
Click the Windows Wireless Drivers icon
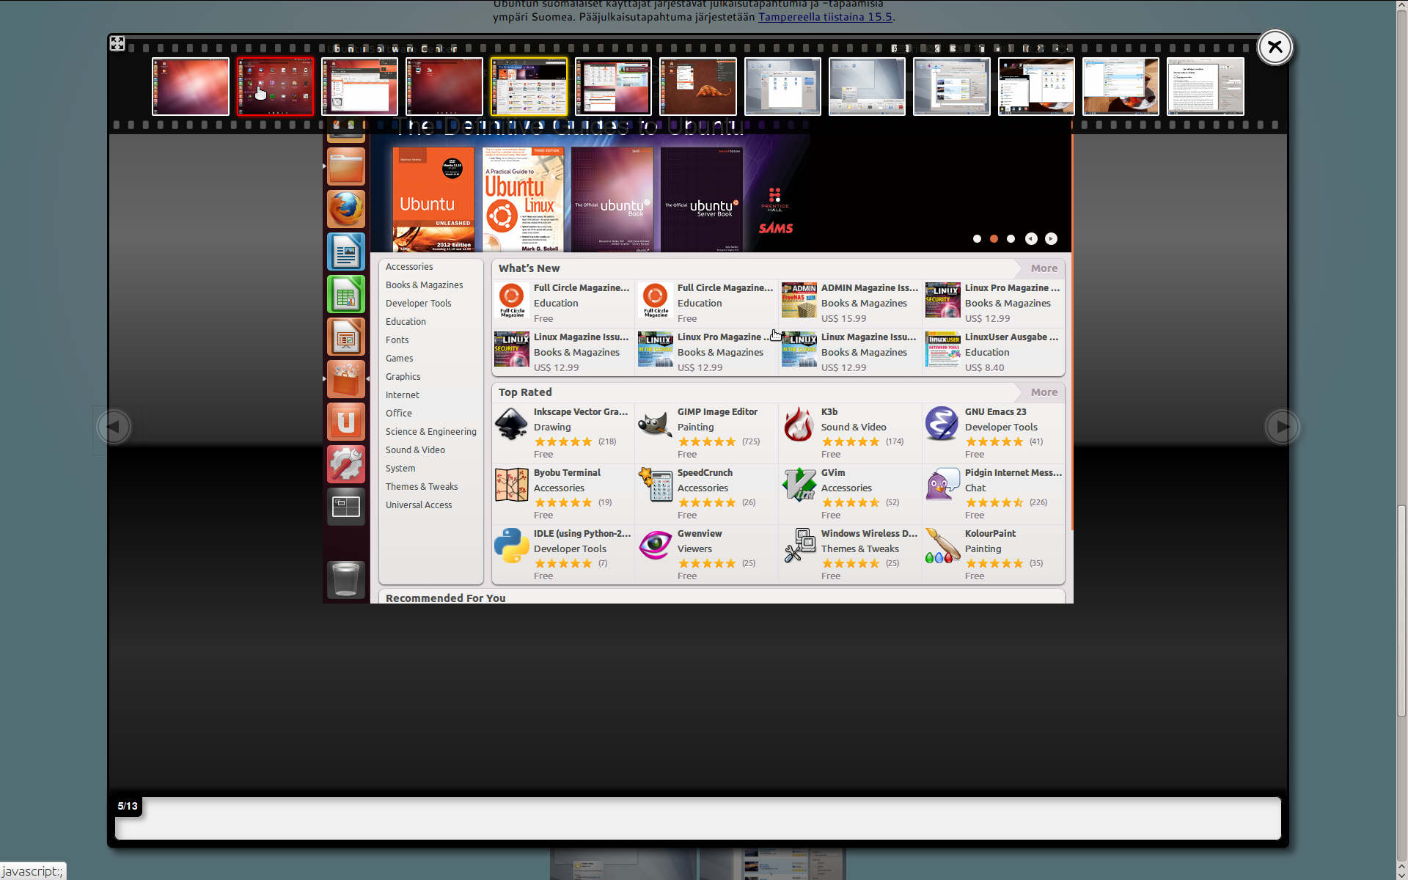(799, 546)
